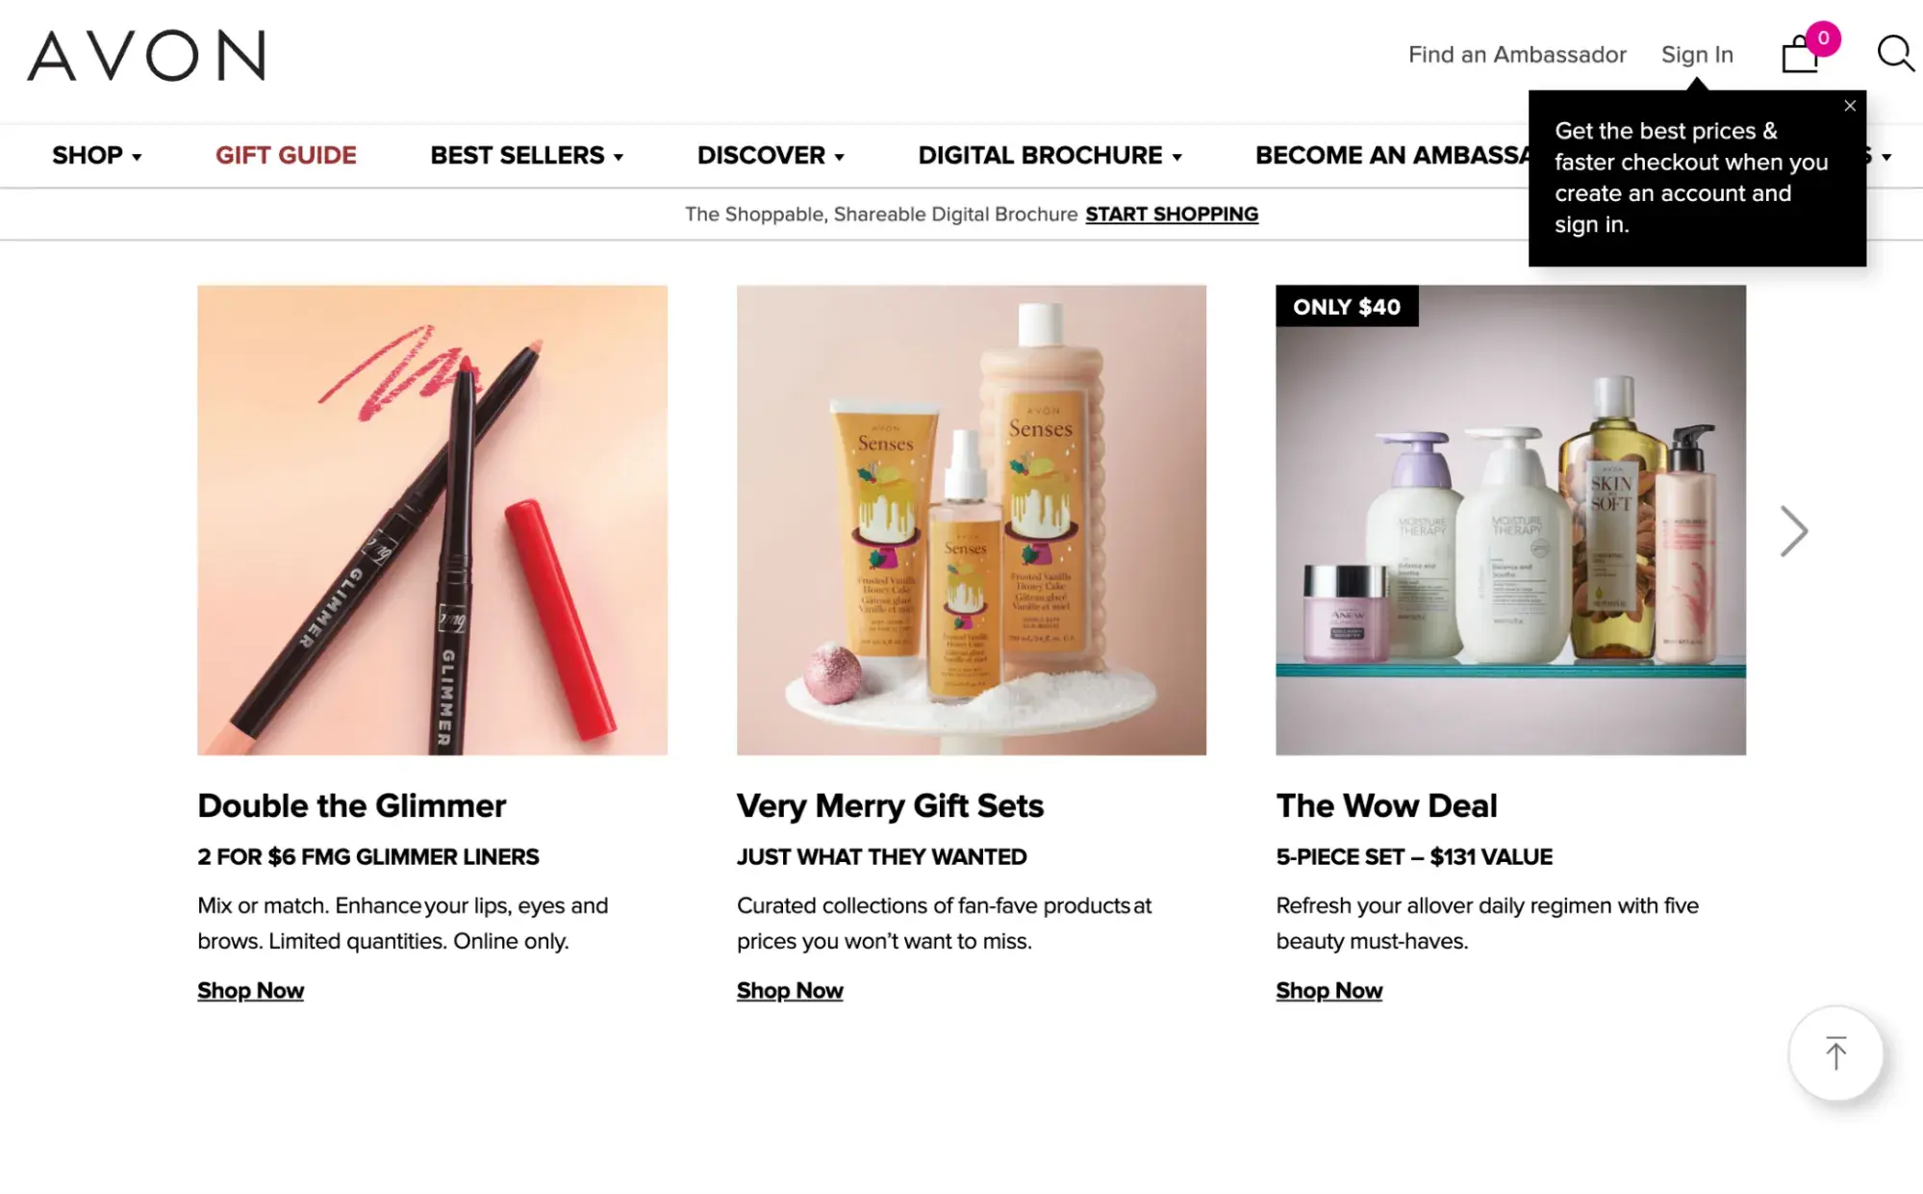This screenshot has width=1923, height=1194.
Task: Expand the BEST SELLERS dropdown
Action: (x=527, y=155)
